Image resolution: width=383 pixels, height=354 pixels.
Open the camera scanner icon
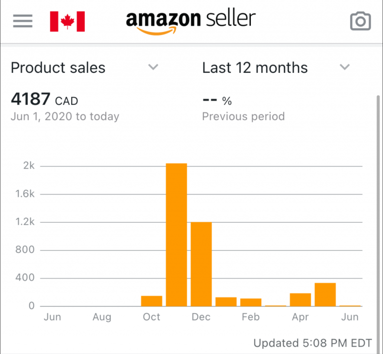pos(361,21)
